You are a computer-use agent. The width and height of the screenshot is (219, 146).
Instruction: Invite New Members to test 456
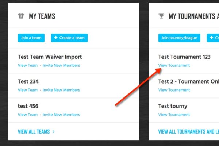[61, 115]
